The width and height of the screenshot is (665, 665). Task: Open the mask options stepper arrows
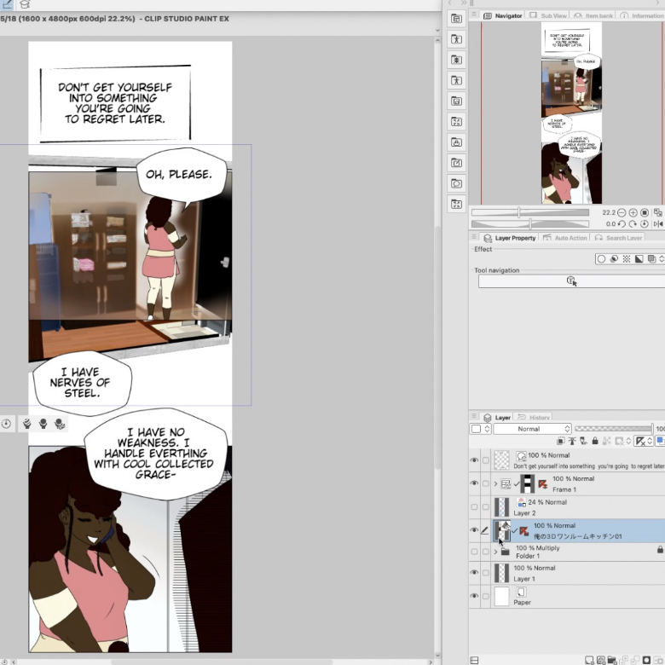click(628, 441)
